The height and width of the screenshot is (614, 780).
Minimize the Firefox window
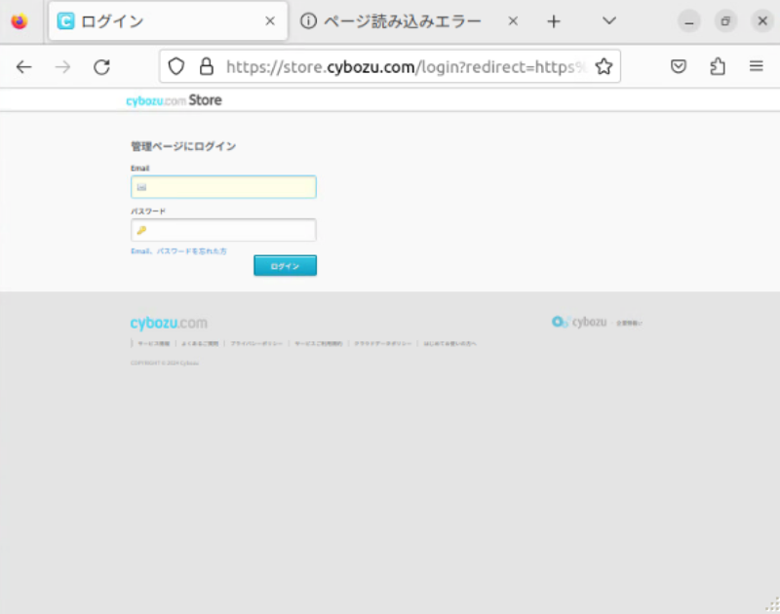click(x=689, y=21)
